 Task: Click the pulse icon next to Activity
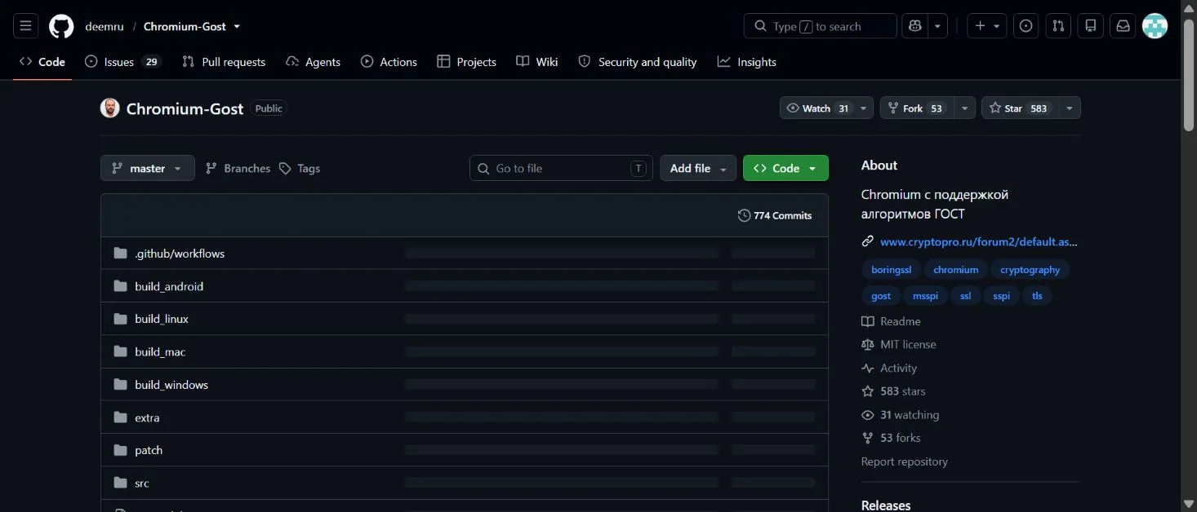point(868,369)
